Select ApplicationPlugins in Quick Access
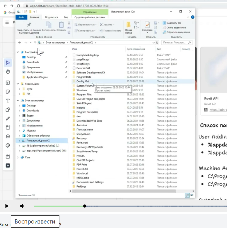 click(37, 77)
